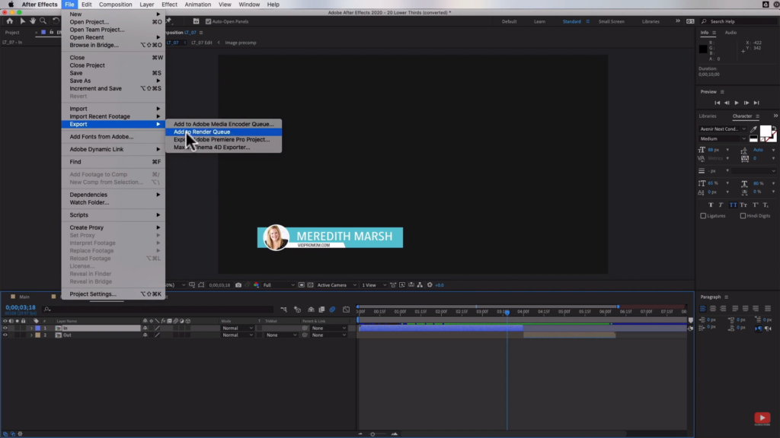Open Graph Editor icon in timeline

coord(347,309)
